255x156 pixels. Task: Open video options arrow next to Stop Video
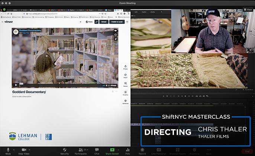29,150
